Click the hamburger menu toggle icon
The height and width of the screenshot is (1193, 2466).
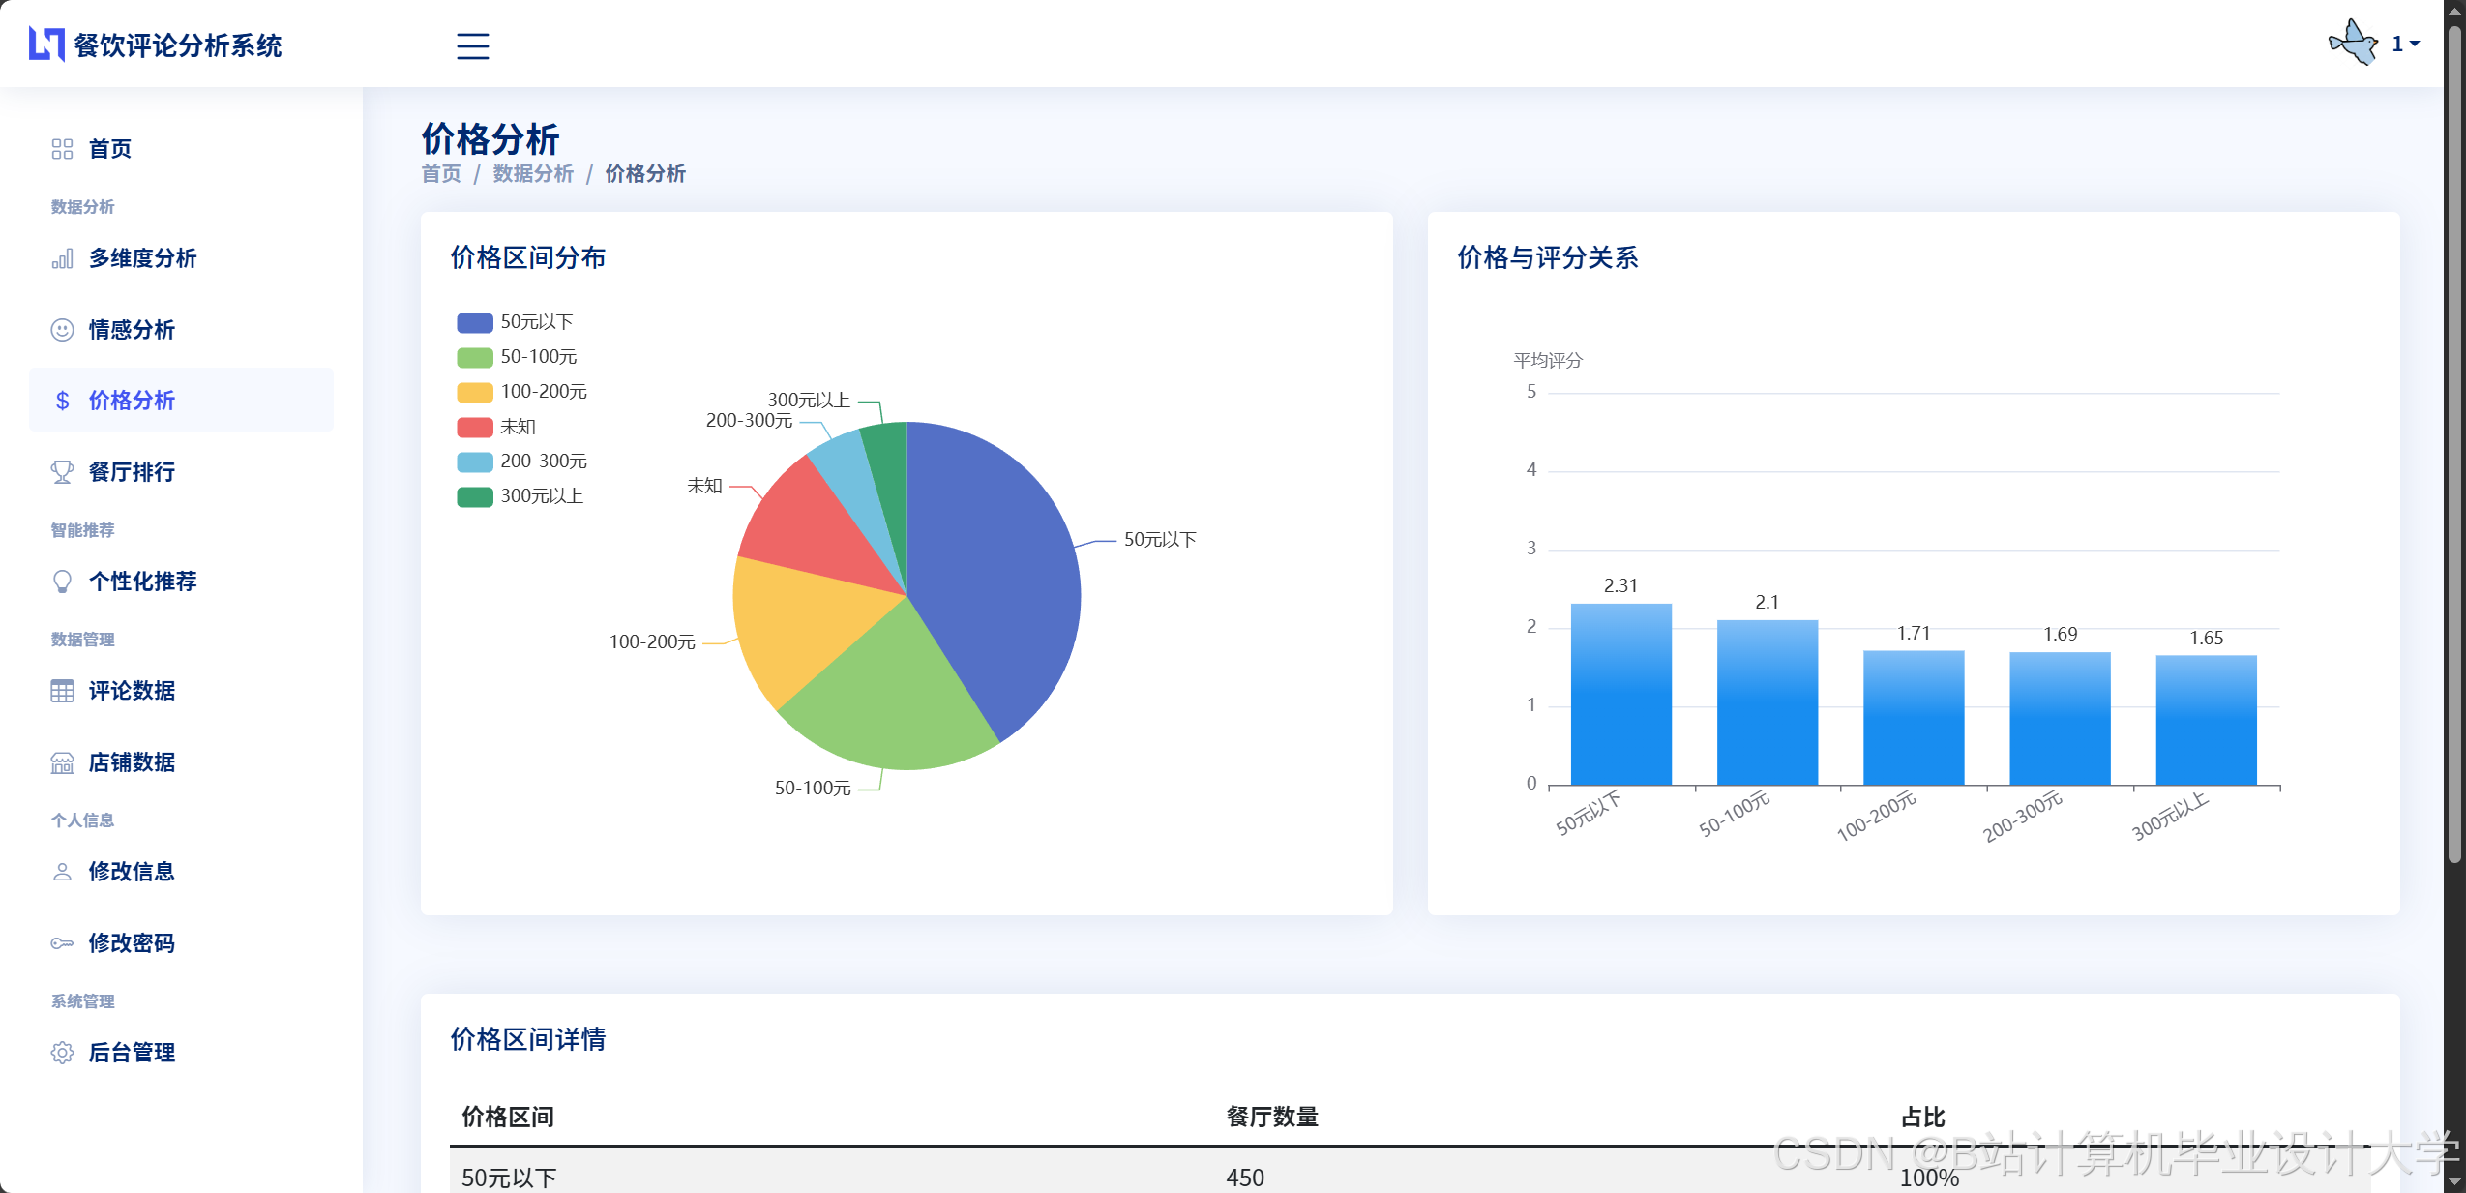tap(472, 45)
